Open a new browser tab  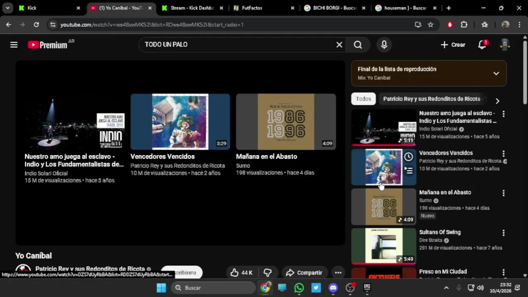click(449, 8)
